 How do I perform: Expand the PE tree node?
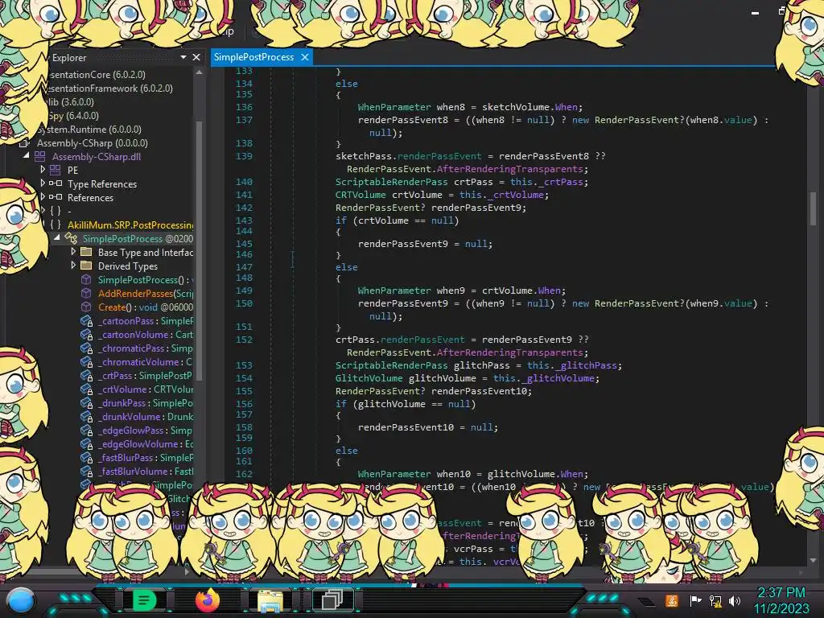click(43, 169)
